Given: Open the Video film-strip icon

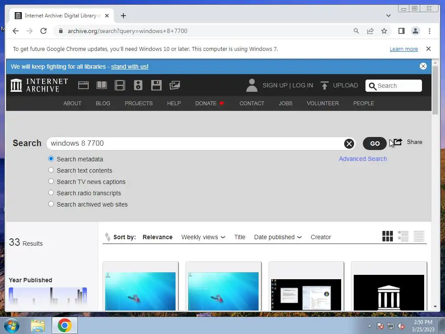Looking at the screenshot, I should pyautogui.click(x=120, y=85).
